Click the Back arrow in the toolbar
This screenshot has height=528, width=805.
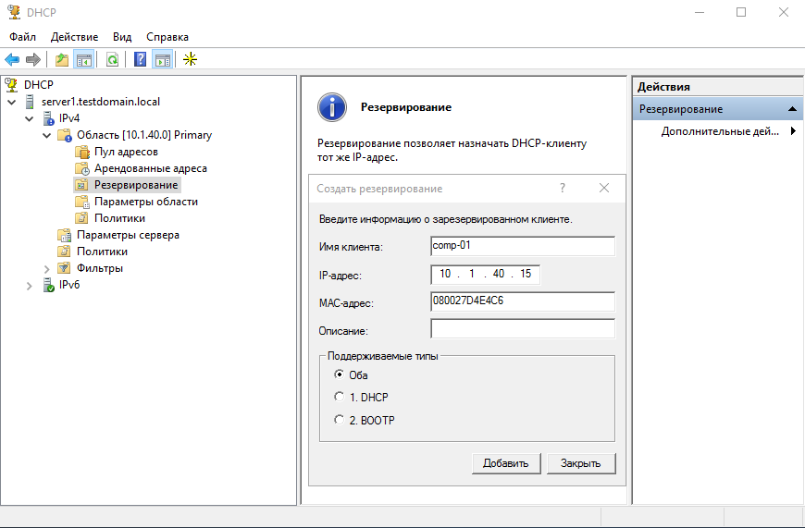click(x=12, y=59)
